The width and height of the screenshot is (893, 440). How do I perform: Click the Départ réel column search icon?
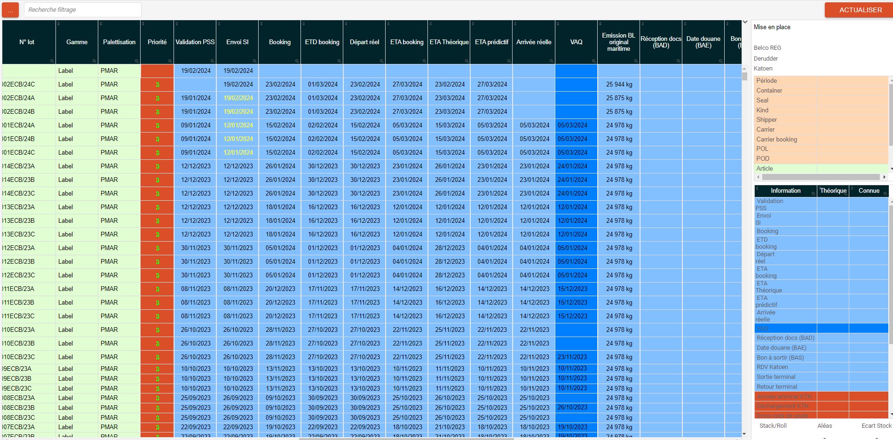point(382,61)
